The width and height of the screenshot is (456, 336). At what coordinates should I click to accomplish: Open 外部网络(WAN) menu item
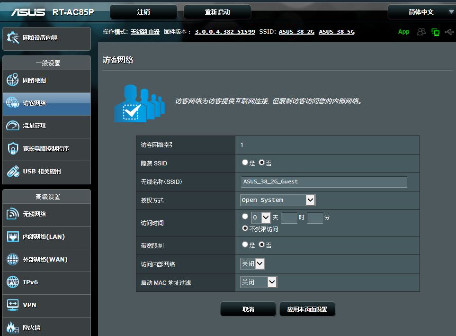(46, 260)
